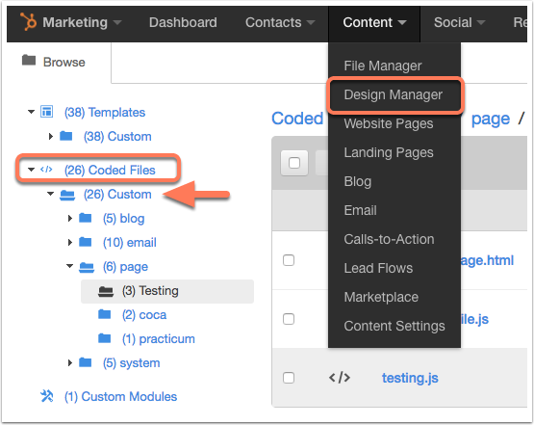Screen dimensions: 534x425
Task: Click folder icon beside (38) Custom
Action: 65,136
